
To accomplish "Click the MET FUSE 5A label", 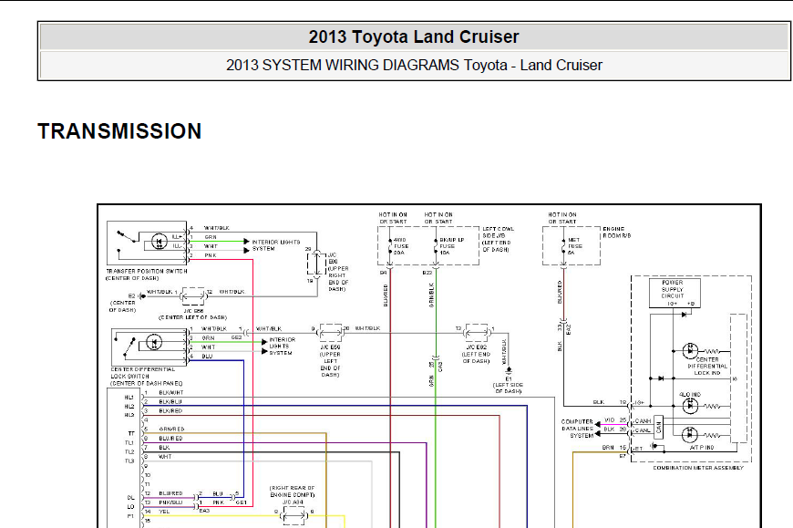I will 575,246.
